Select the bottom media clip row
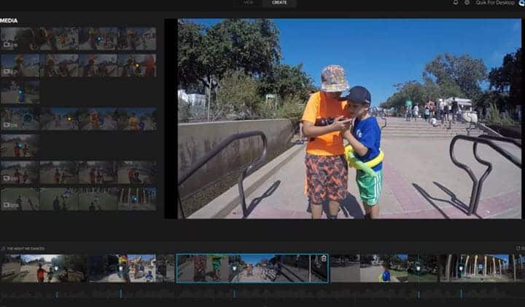525x307 pixels. pyautogui.click(x=78, y=199)
